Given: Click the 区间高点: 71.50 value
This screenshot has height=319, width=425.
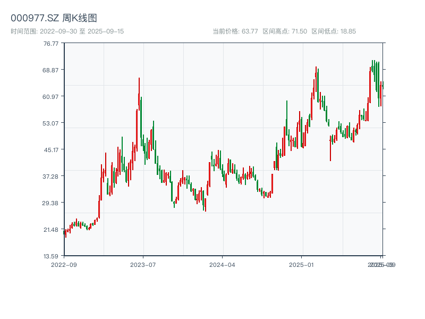Looking at the screenshot, I should coord(285,31).
